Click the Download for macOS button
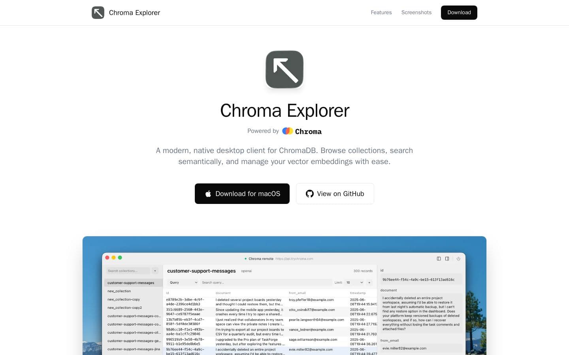Screen dimensions: 569x355 click(242, 194)
